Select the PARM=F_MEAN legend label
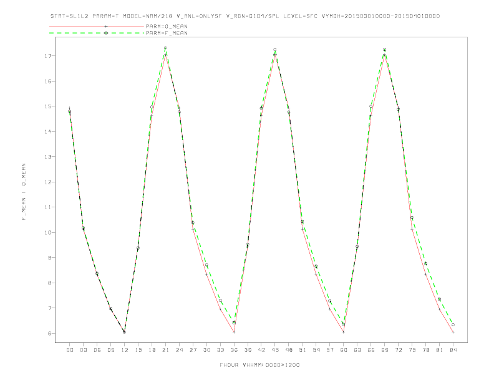494x381 pixels. [x=167, y=33]
